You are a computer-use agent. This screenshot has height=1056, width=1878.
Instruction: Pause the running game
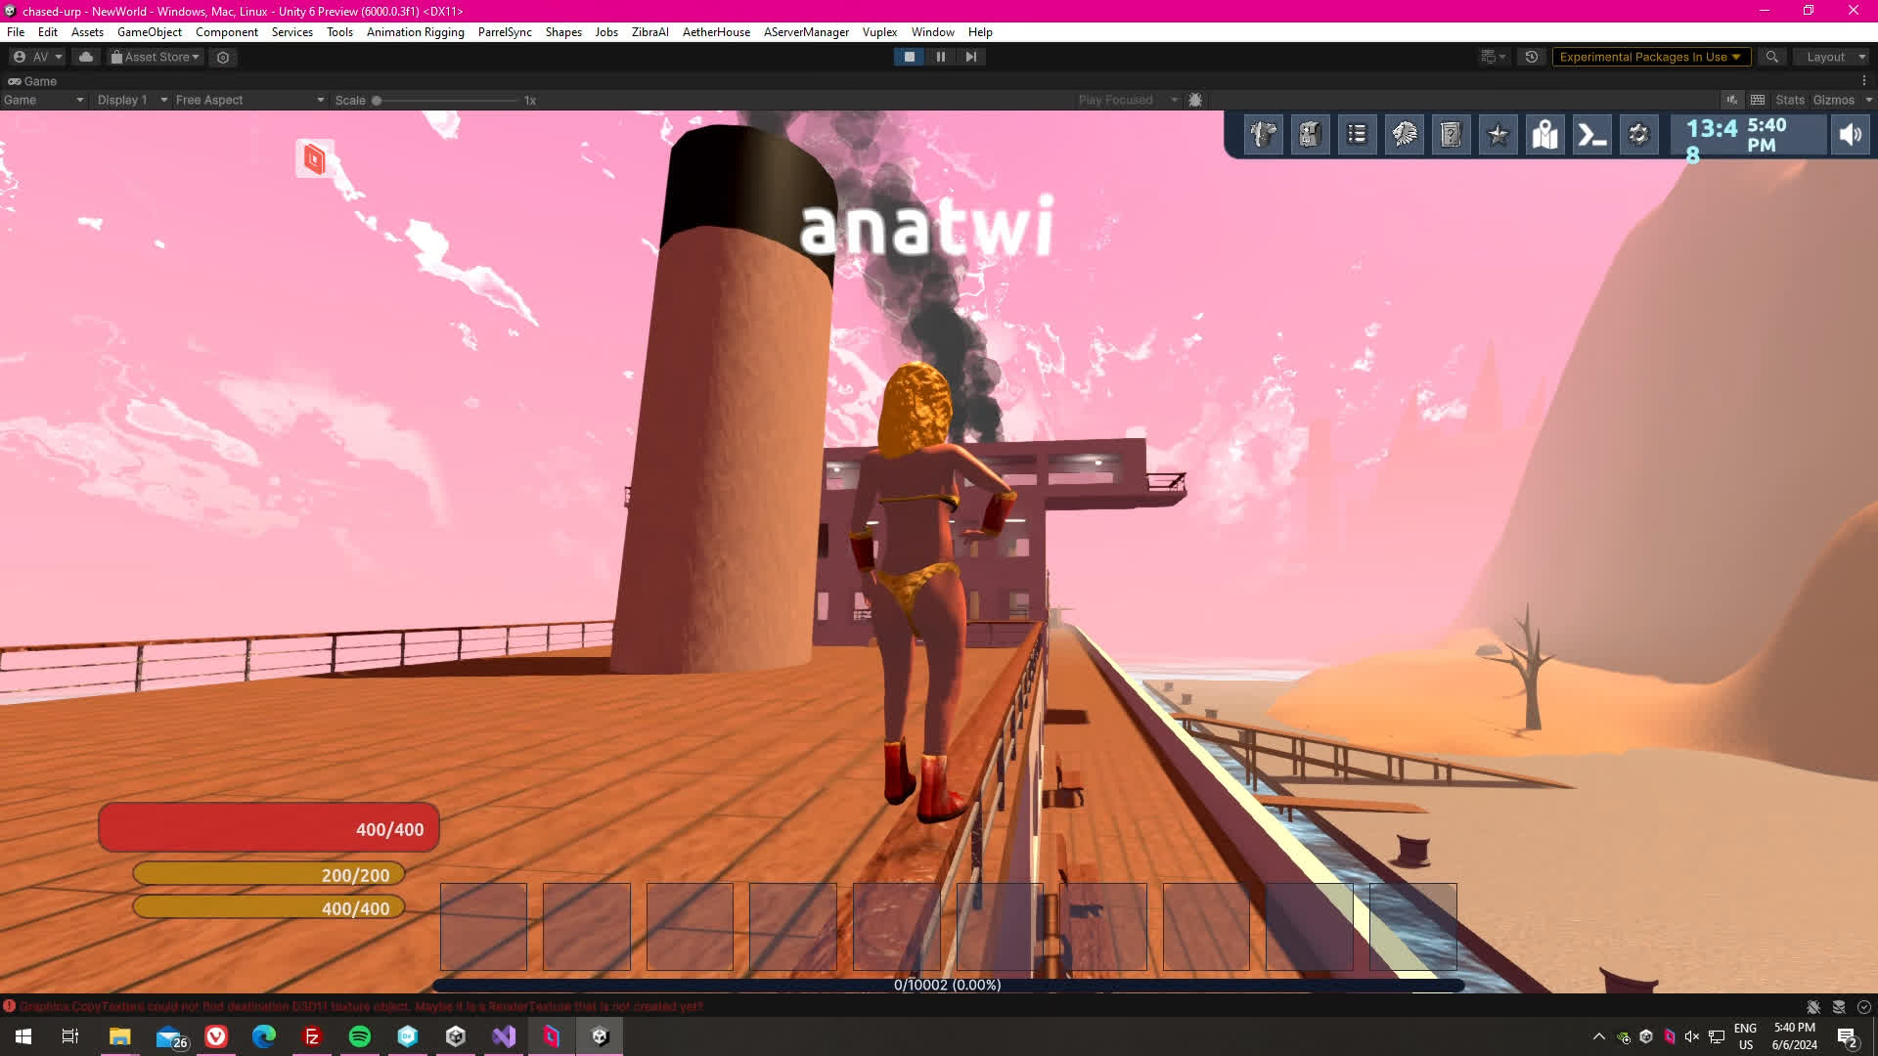click(x=940, y=57)
